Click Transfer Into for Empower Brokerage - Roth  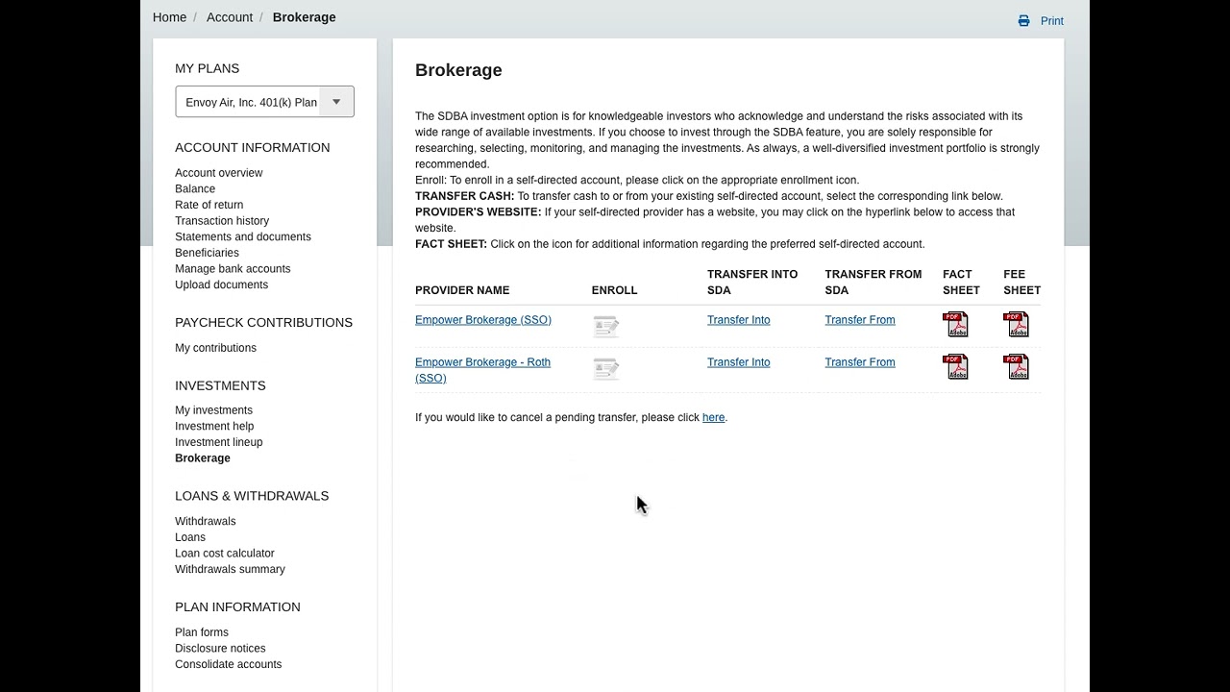[738, 362]
